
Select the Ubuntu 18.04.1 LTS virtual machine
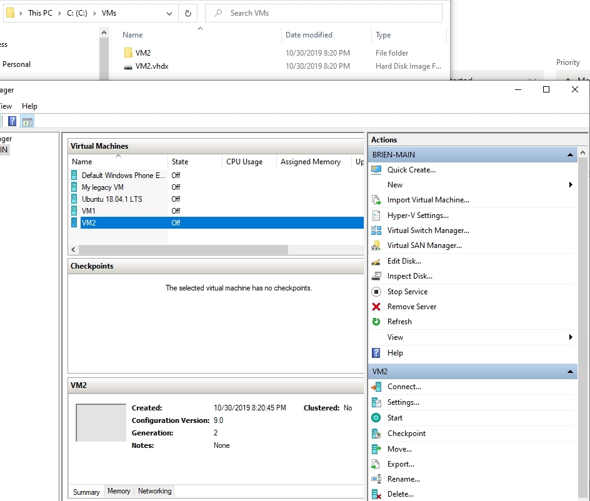[x=112, y=199]
